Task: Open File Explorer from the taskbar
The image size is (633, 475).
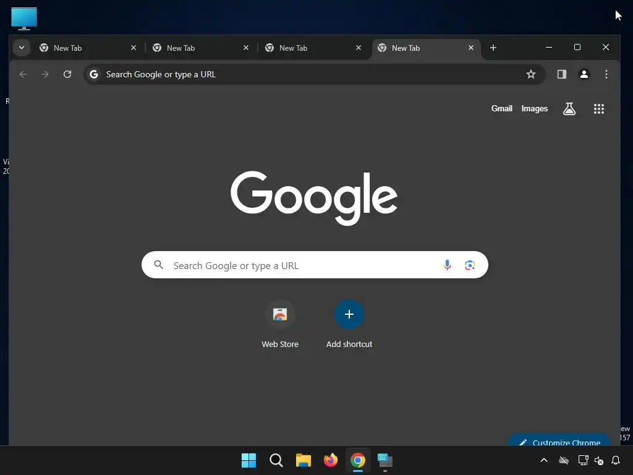Action: pyautogui.click(x=303, y=460)
